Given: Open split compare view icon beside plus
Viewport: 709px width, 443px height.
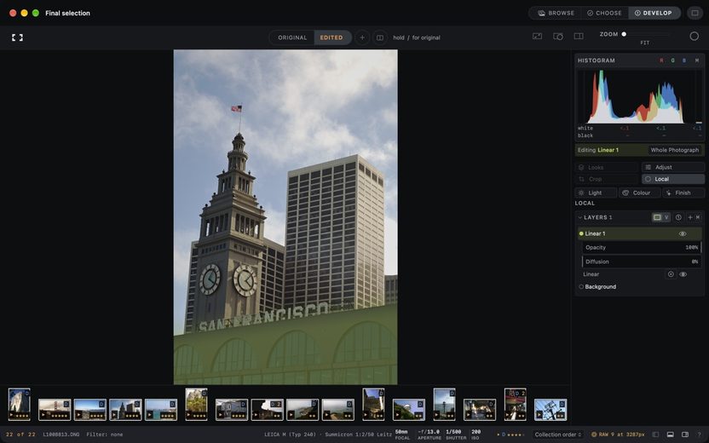Looking at the screenshot, I should pos(380,37).
